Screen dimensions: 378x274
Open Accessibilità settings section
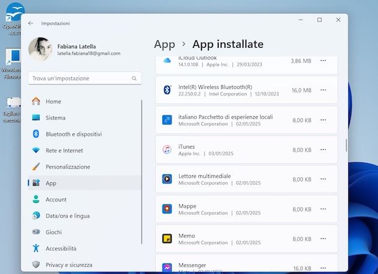tap(84, 249)
